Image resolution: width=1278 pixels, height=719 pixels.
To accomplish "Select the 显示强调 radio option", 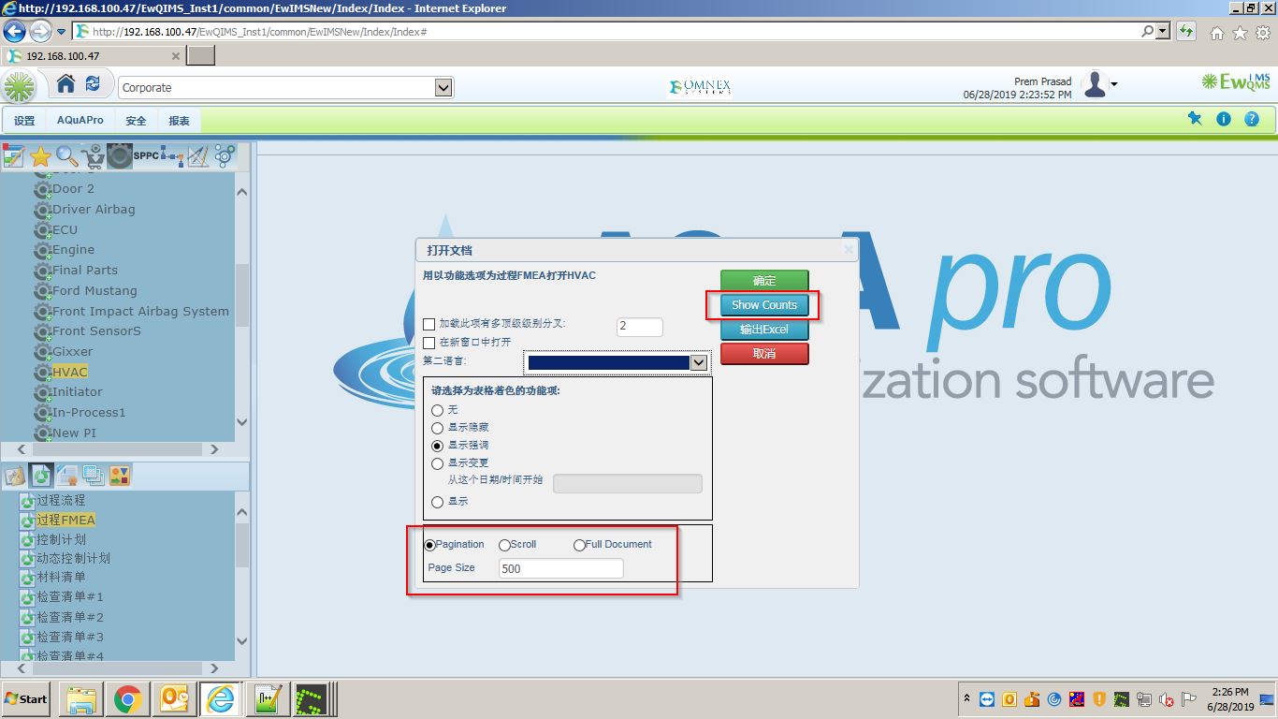I will tap(437, 446).
